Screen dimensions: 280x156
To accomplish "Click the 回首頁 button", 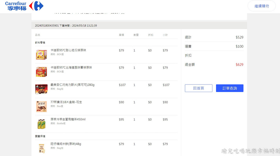I will click(199, 88).
